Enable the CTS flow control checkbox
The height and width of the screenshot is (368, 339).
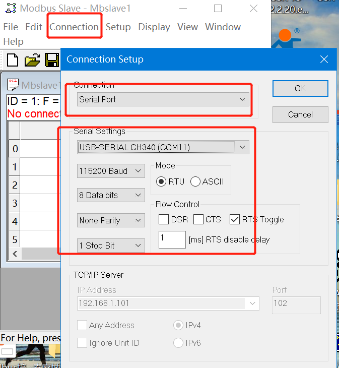(198, 219)
